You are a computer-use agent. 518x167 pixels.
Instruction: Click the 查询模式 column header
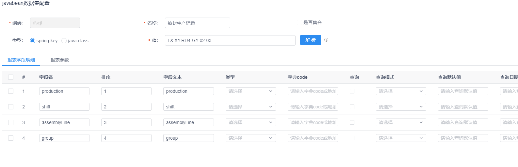pyautogui.click(x=385, y=77)
